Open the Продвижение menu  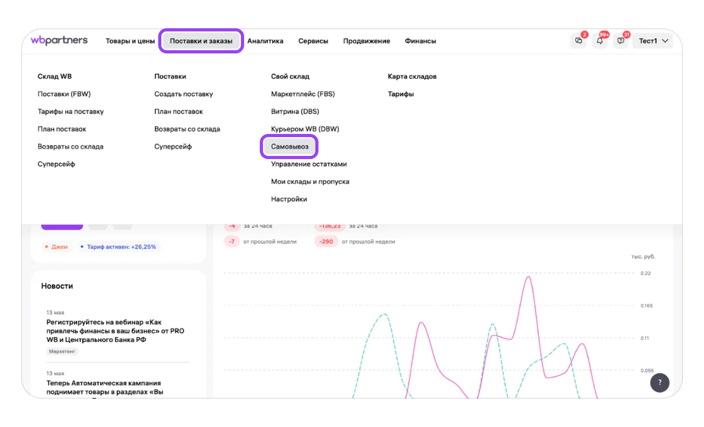coord(366,41)
